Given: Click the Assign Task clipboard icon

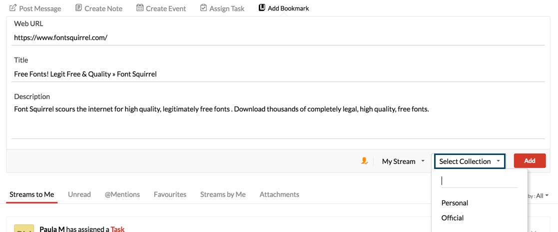Looking at the screenshot, I should pos(203,8).
